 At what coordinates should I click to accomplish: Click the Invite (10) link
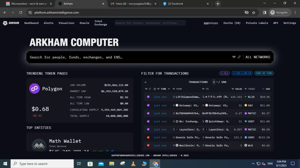pyautogui.click(x=232, y=23)
